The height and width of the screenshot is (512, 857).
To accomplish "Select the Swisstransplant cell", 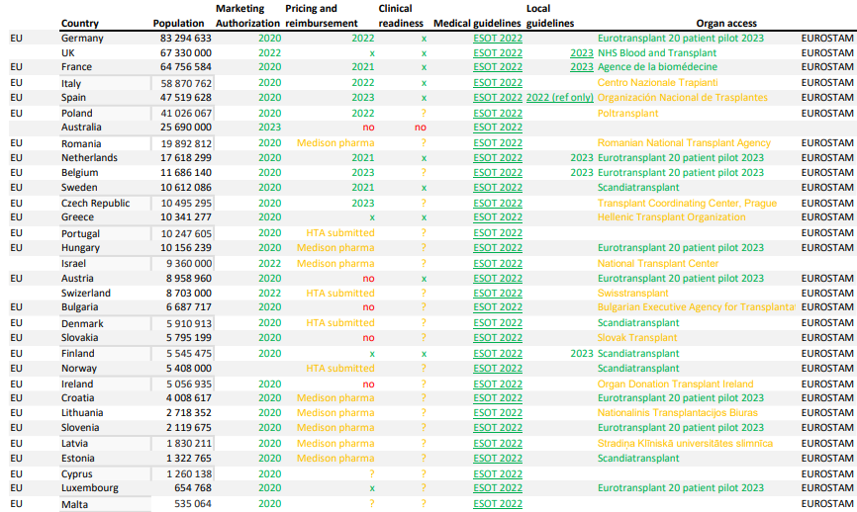I will pyautogui.click(x=632, y=294).
